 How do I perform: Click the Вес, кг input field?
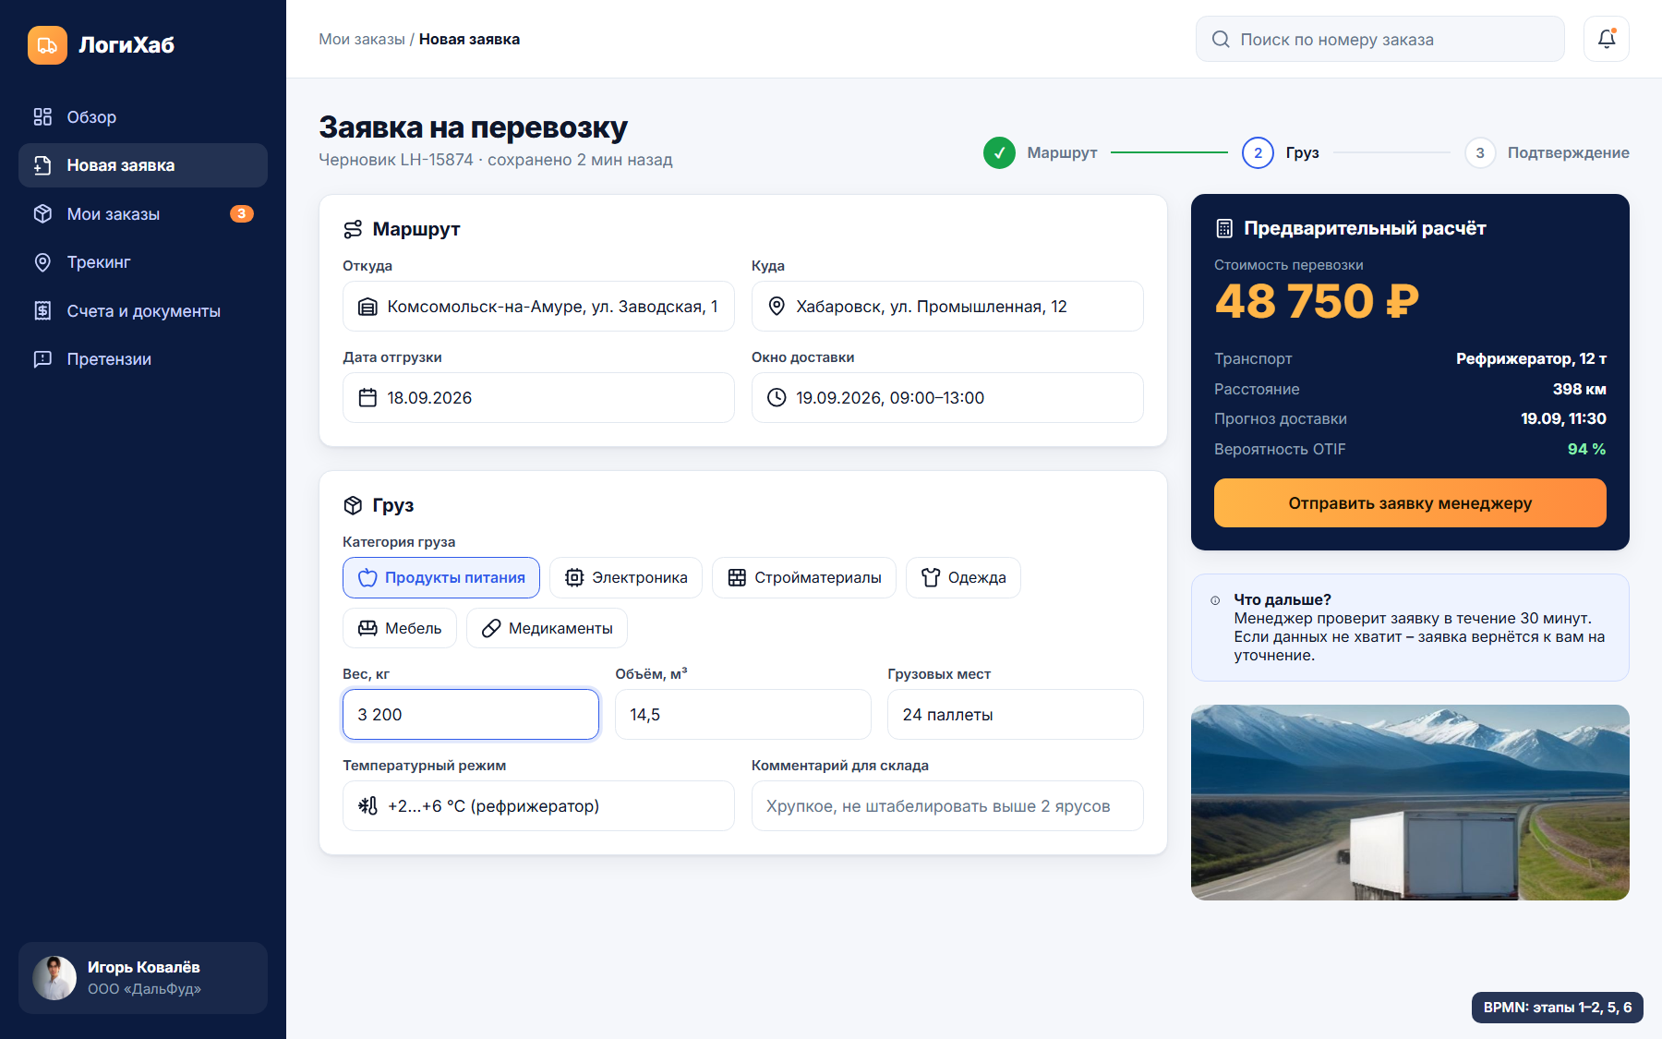[x=471, y=715]
